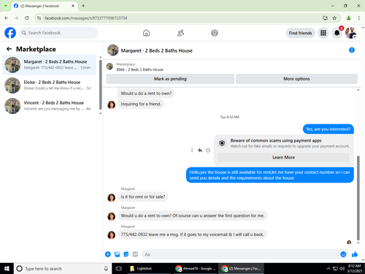Click the volume icon in system tray
The height and width of the screenshot is (274, 365).
click(342, 268)
